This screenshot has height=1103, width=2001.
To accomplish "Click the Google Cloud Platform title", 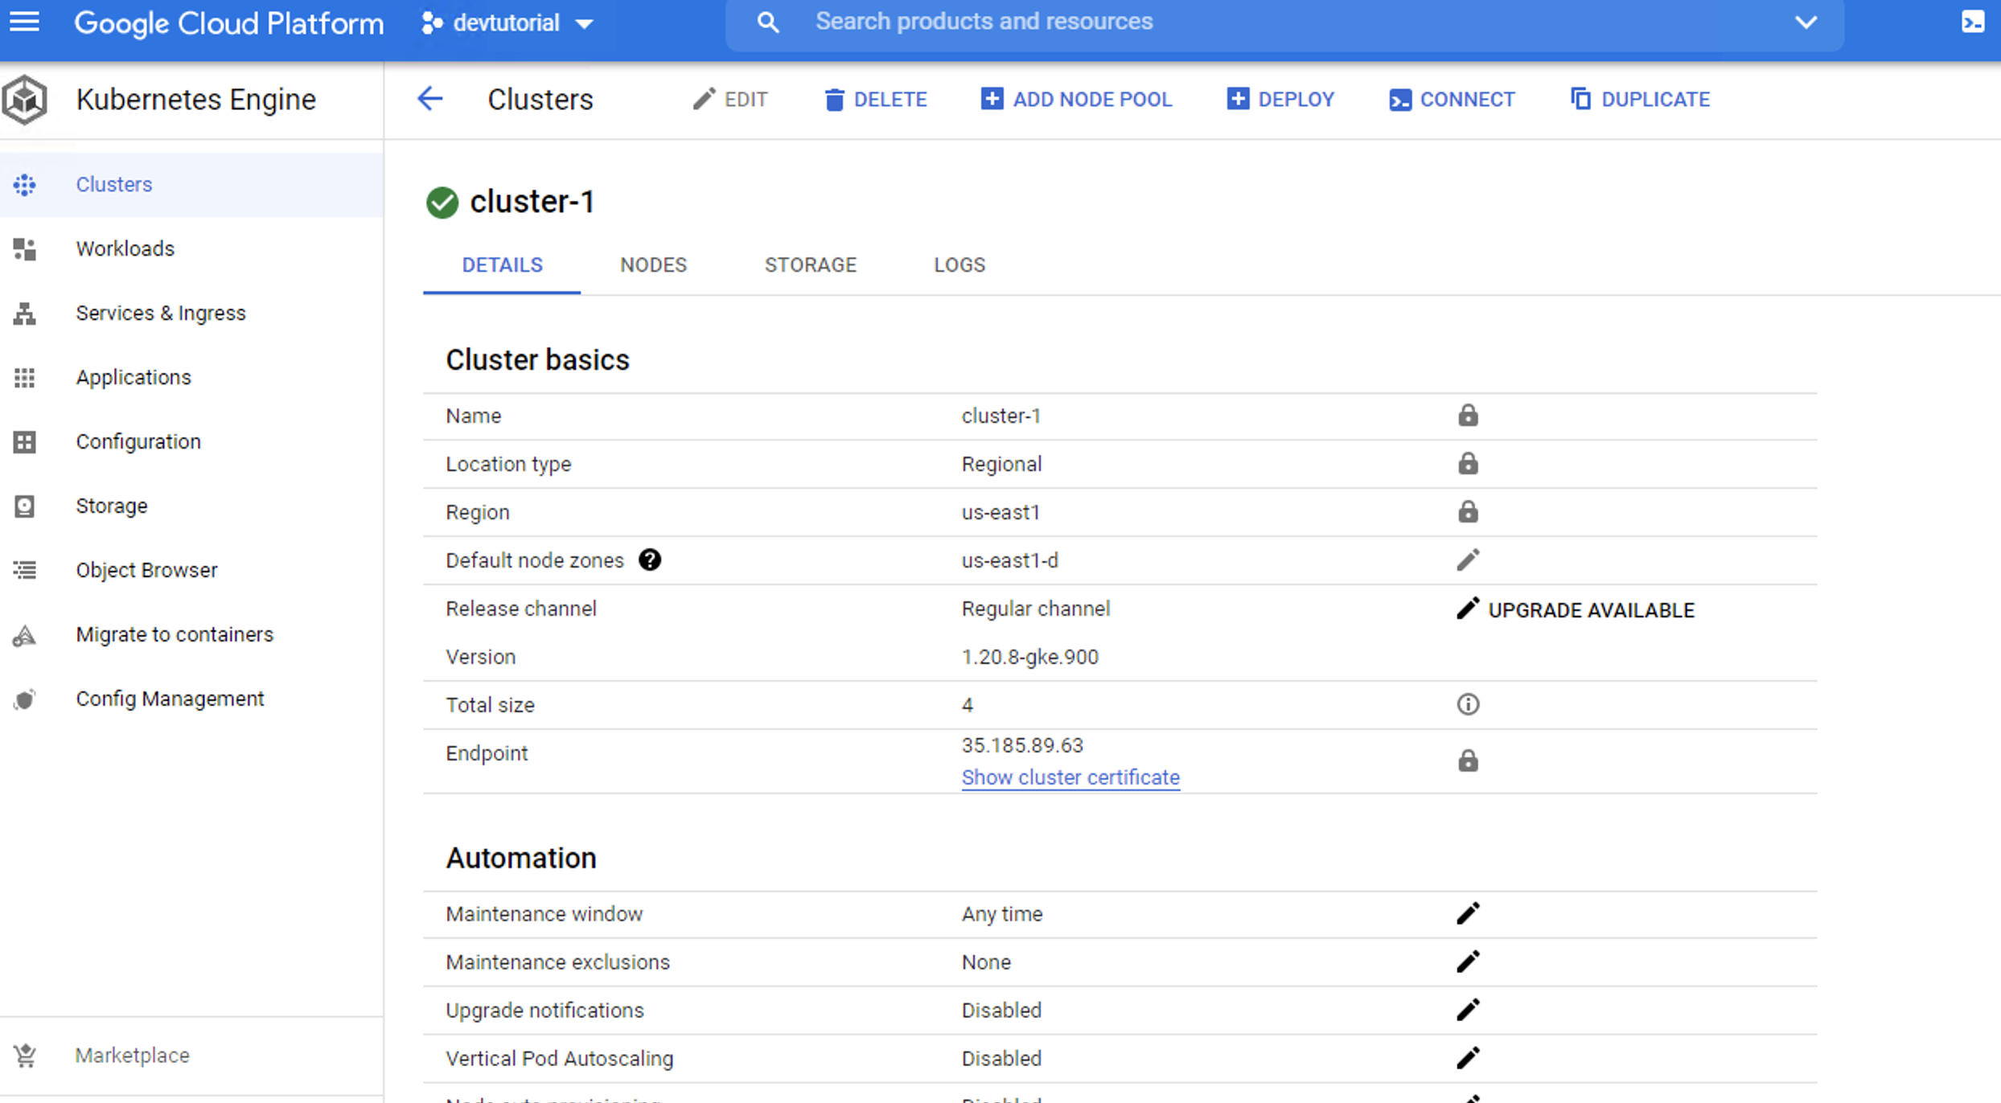I will tap(229, 23).
